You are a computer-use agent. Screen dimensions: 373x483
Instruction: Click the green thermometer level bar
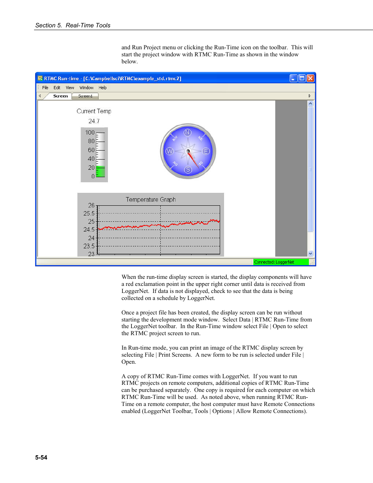(100, 172)
